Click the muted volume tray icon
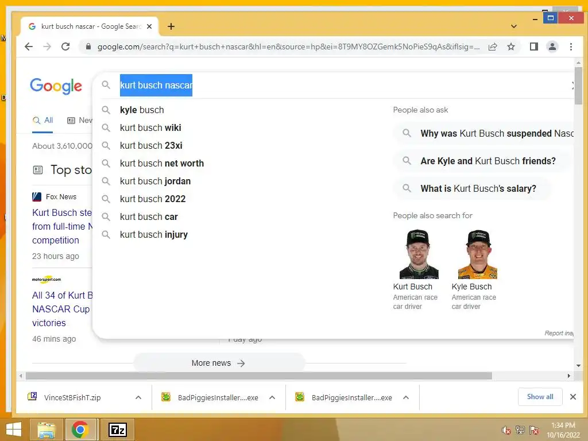This screenshot has height=441, width=588. [x=506, y=430]
